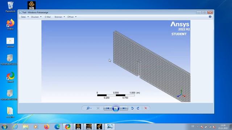The height and width of the screenshot is (130, 232).
Task: Open File Explorer from taskbar
Action: pos(26,127)
